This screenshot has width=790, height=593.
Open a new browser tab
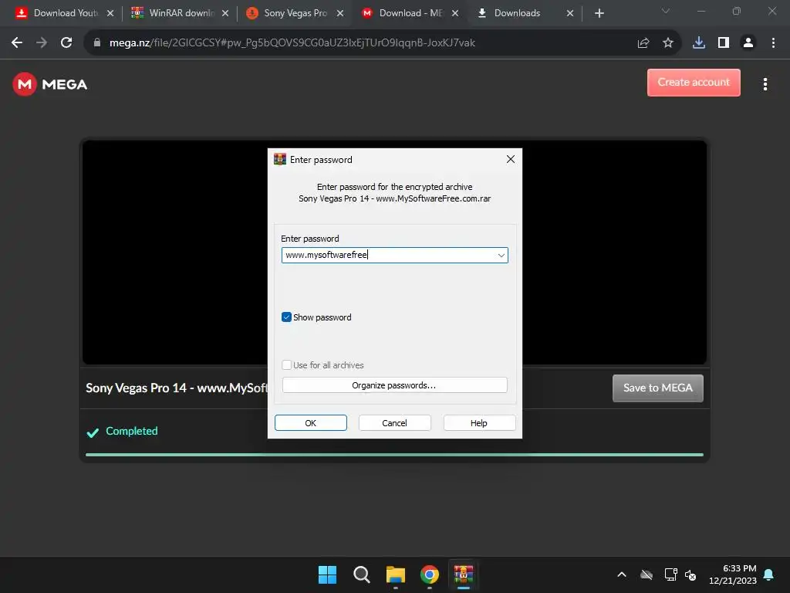(x=599, y=13)
